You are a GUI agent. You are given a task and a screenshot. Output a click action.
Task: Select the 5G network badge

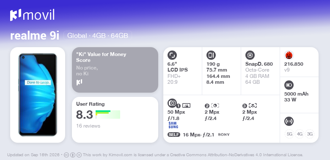(x=289, y=134)
